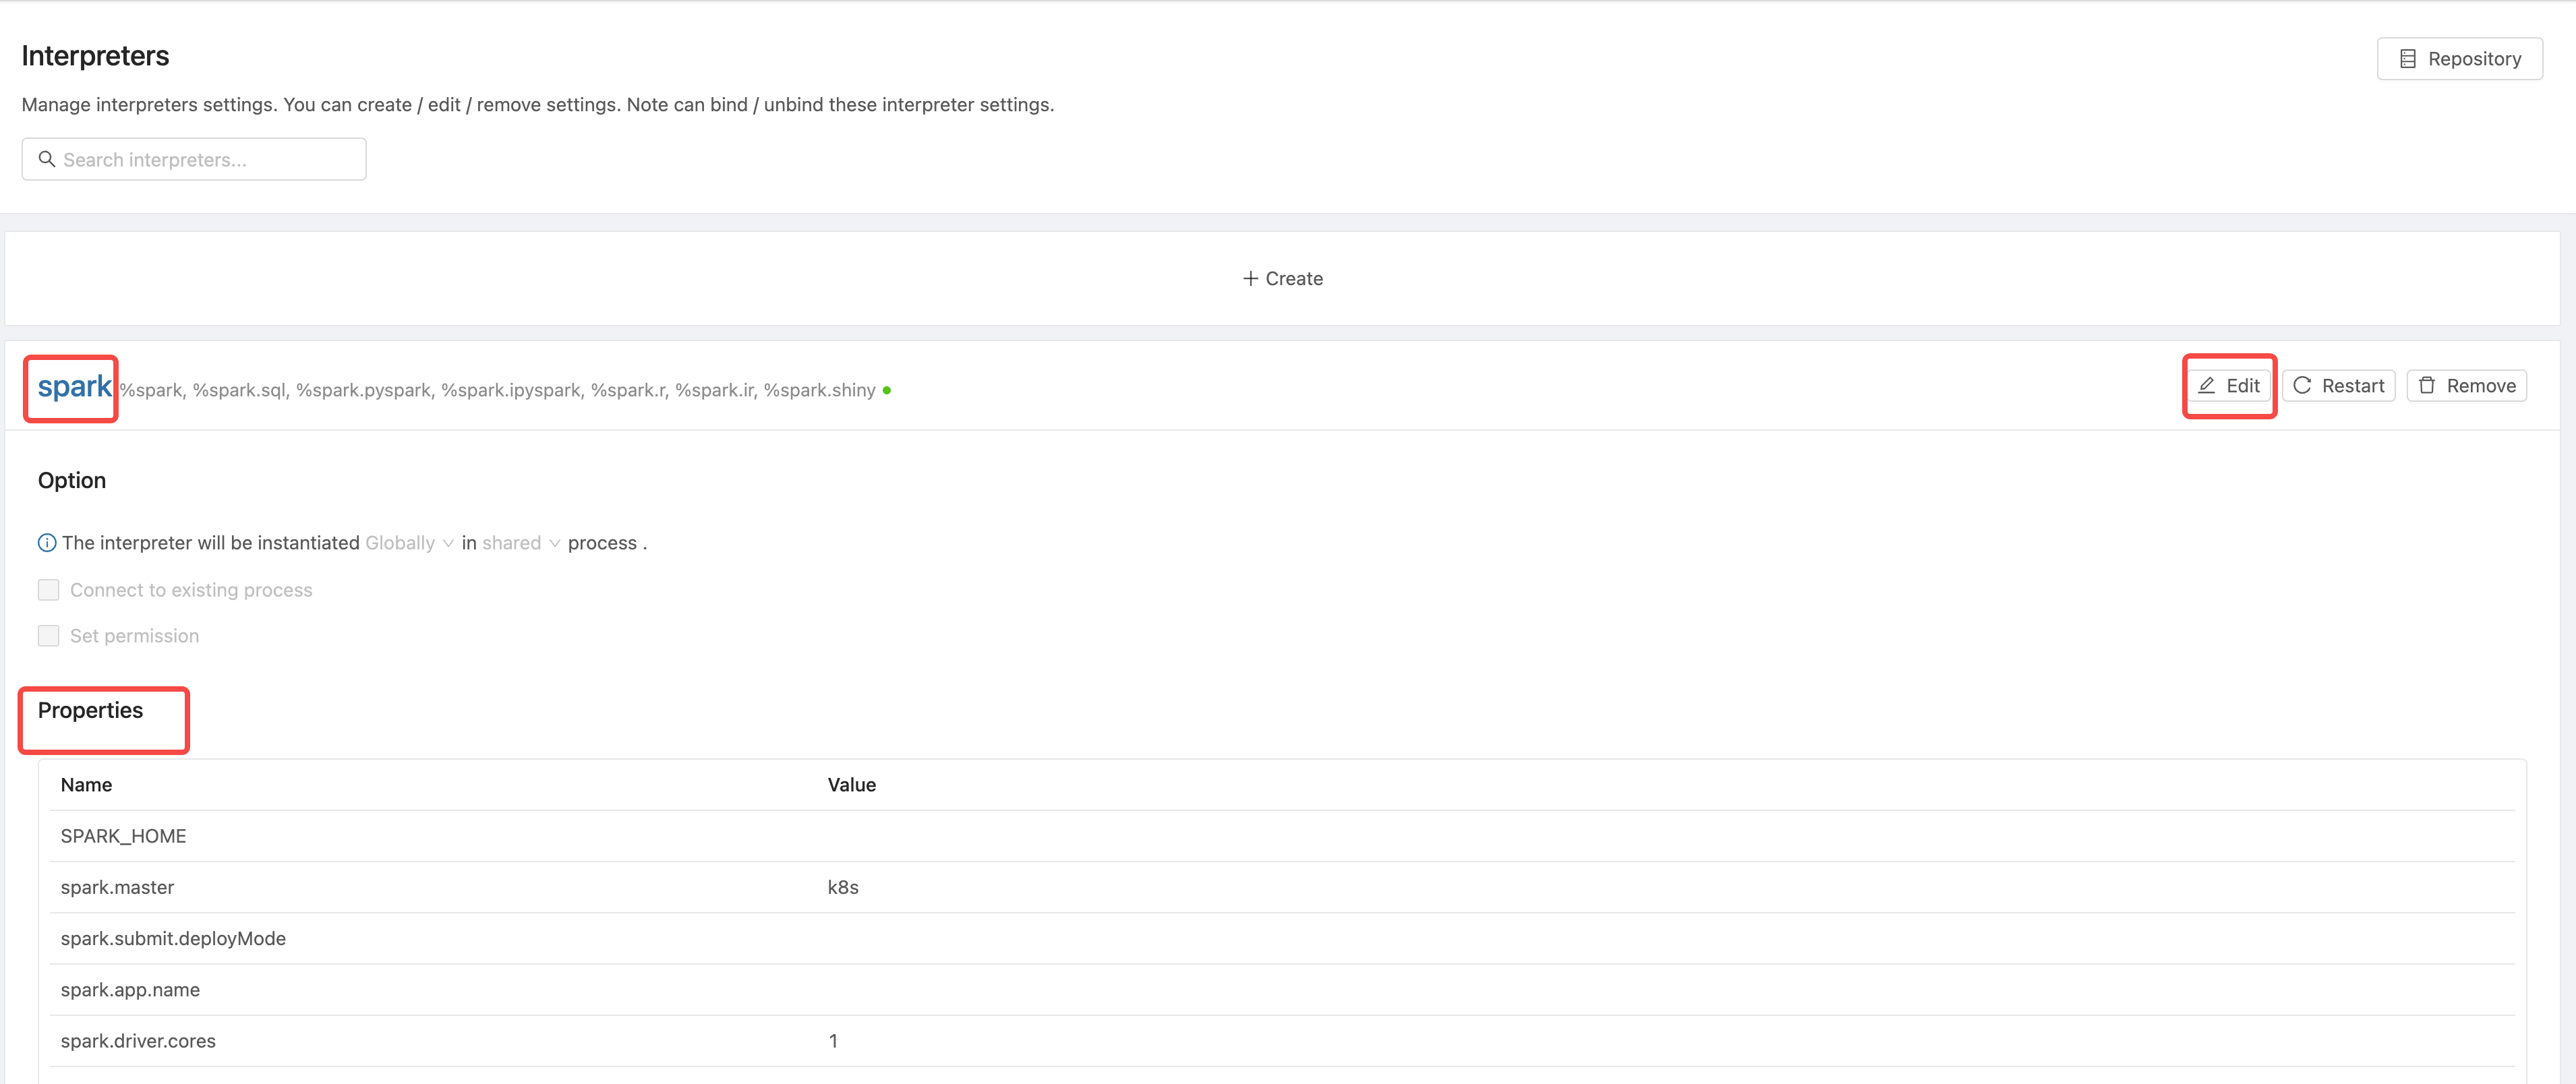
Task: Click the Value column header
Action: click(852, 785)
